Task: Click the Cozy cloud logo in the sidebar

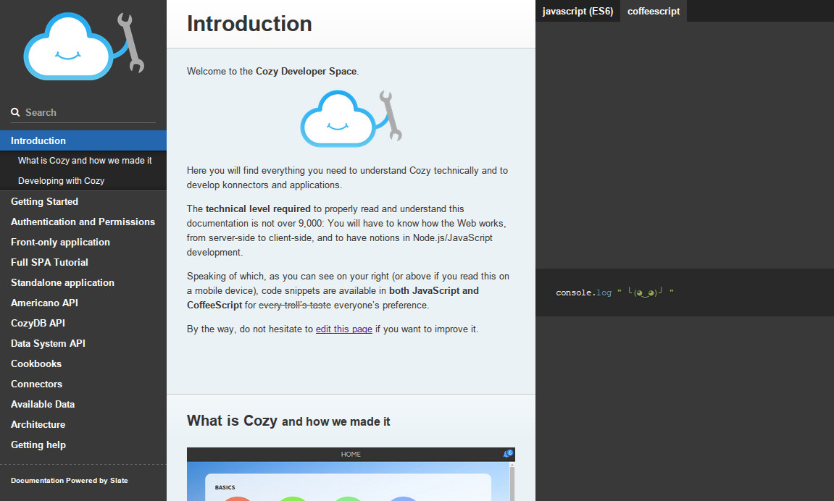Action: click(84, 46)
